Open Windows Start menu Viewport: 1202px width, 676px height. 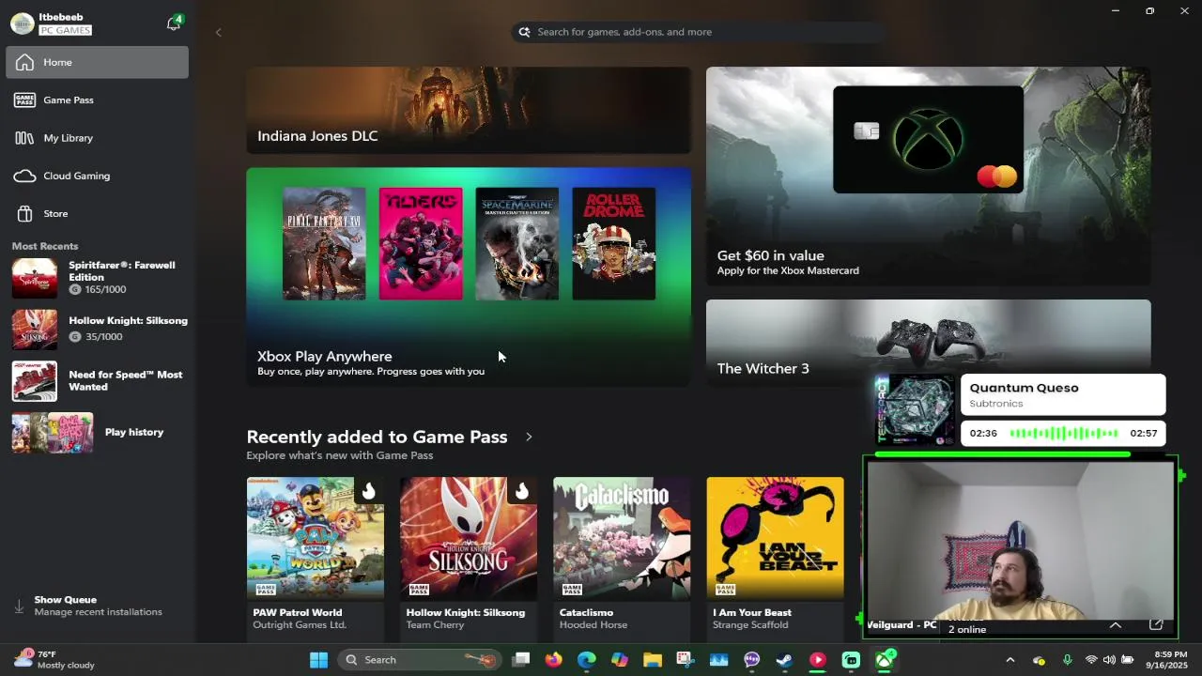[x=318, y=660]
